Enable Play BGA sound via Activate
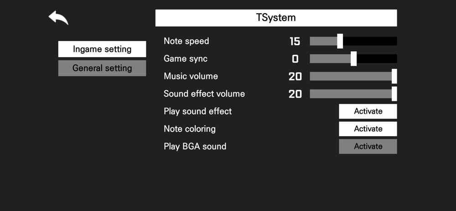Screen dimensions: 456x211 click(x=368, y=147)
